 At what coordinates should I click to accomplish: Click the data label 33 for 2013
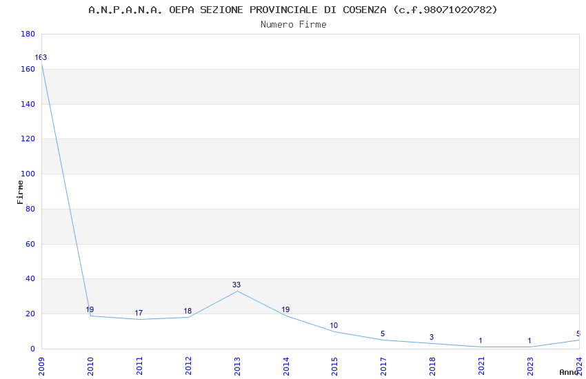tap(236, 285)
